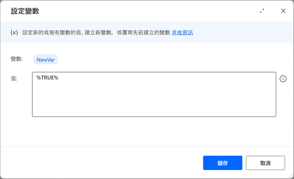Rename the variable by clicking NewVar
The image size is (294, 179).
[46, 60]
